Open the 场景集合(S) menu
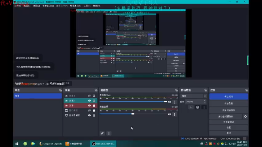Screen dimensions: 262x147 click(76, 6)
